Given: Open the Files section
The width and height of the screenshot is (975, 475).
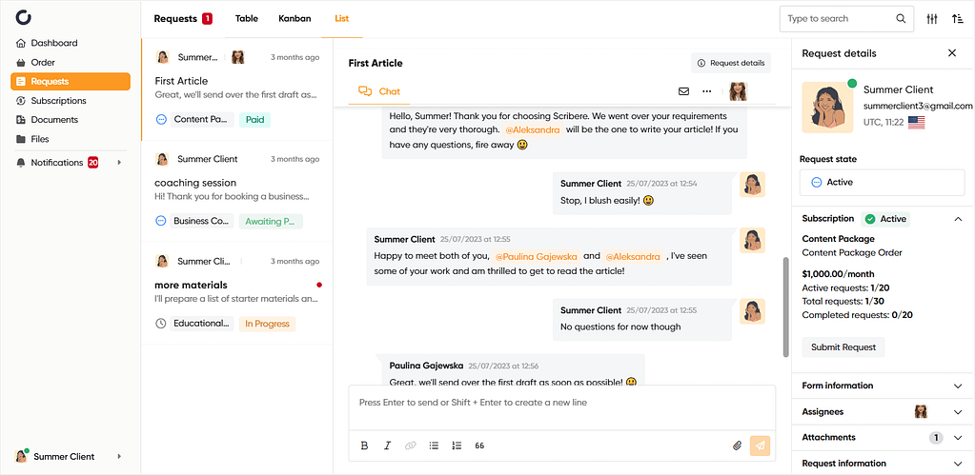Looking at the screenshot, I should point(40,139).
